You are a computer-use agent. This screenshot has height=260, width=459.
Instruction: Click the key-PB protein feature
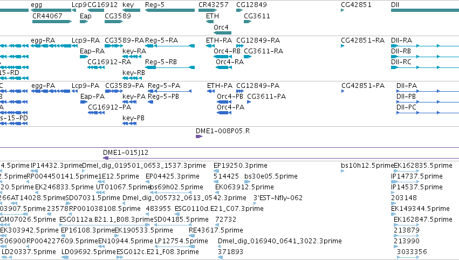point(129,124)
